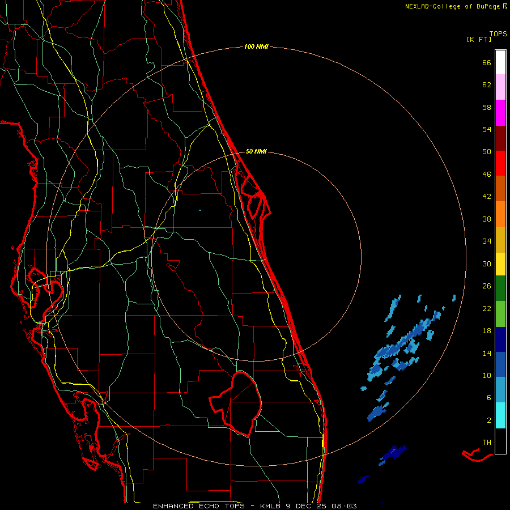Click the "14" legend value
This screenshot has width=510, height=510.
[487, 353]
